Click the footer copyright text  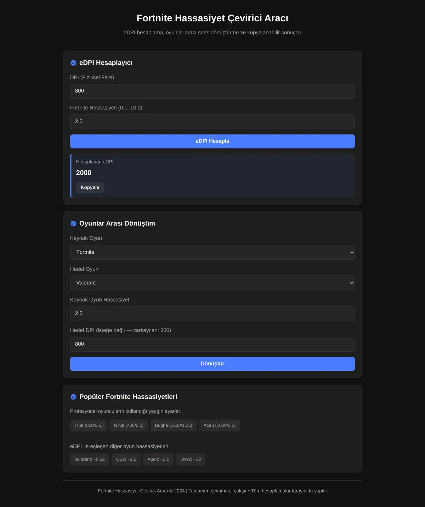[x=212, y=491]
